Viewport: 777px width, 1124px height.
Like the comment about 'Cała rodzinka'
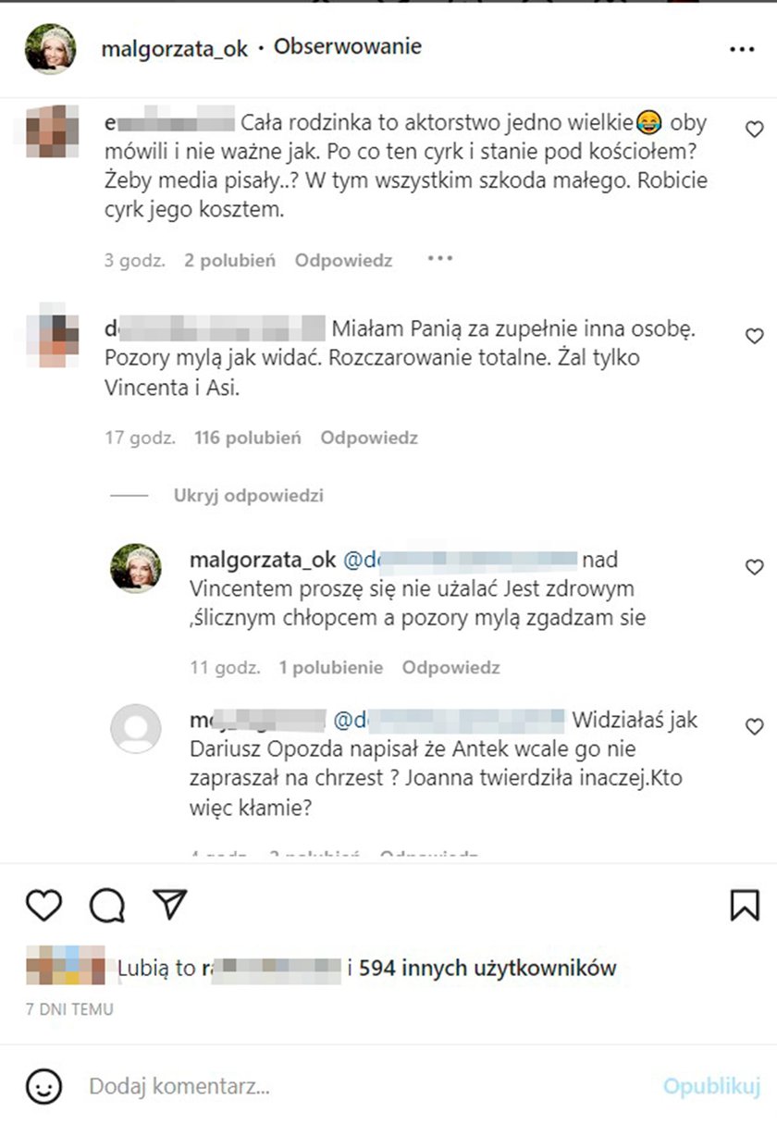(x=755, y=130)
